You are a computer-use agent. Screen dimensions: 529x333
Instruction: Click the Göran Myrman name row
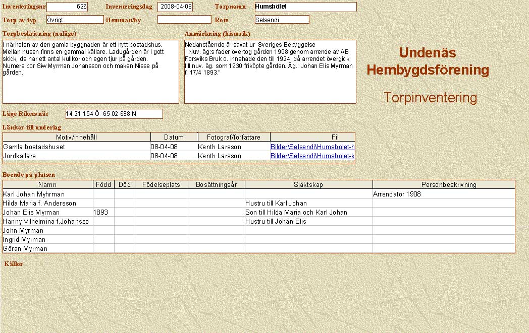tap(48, 248)
